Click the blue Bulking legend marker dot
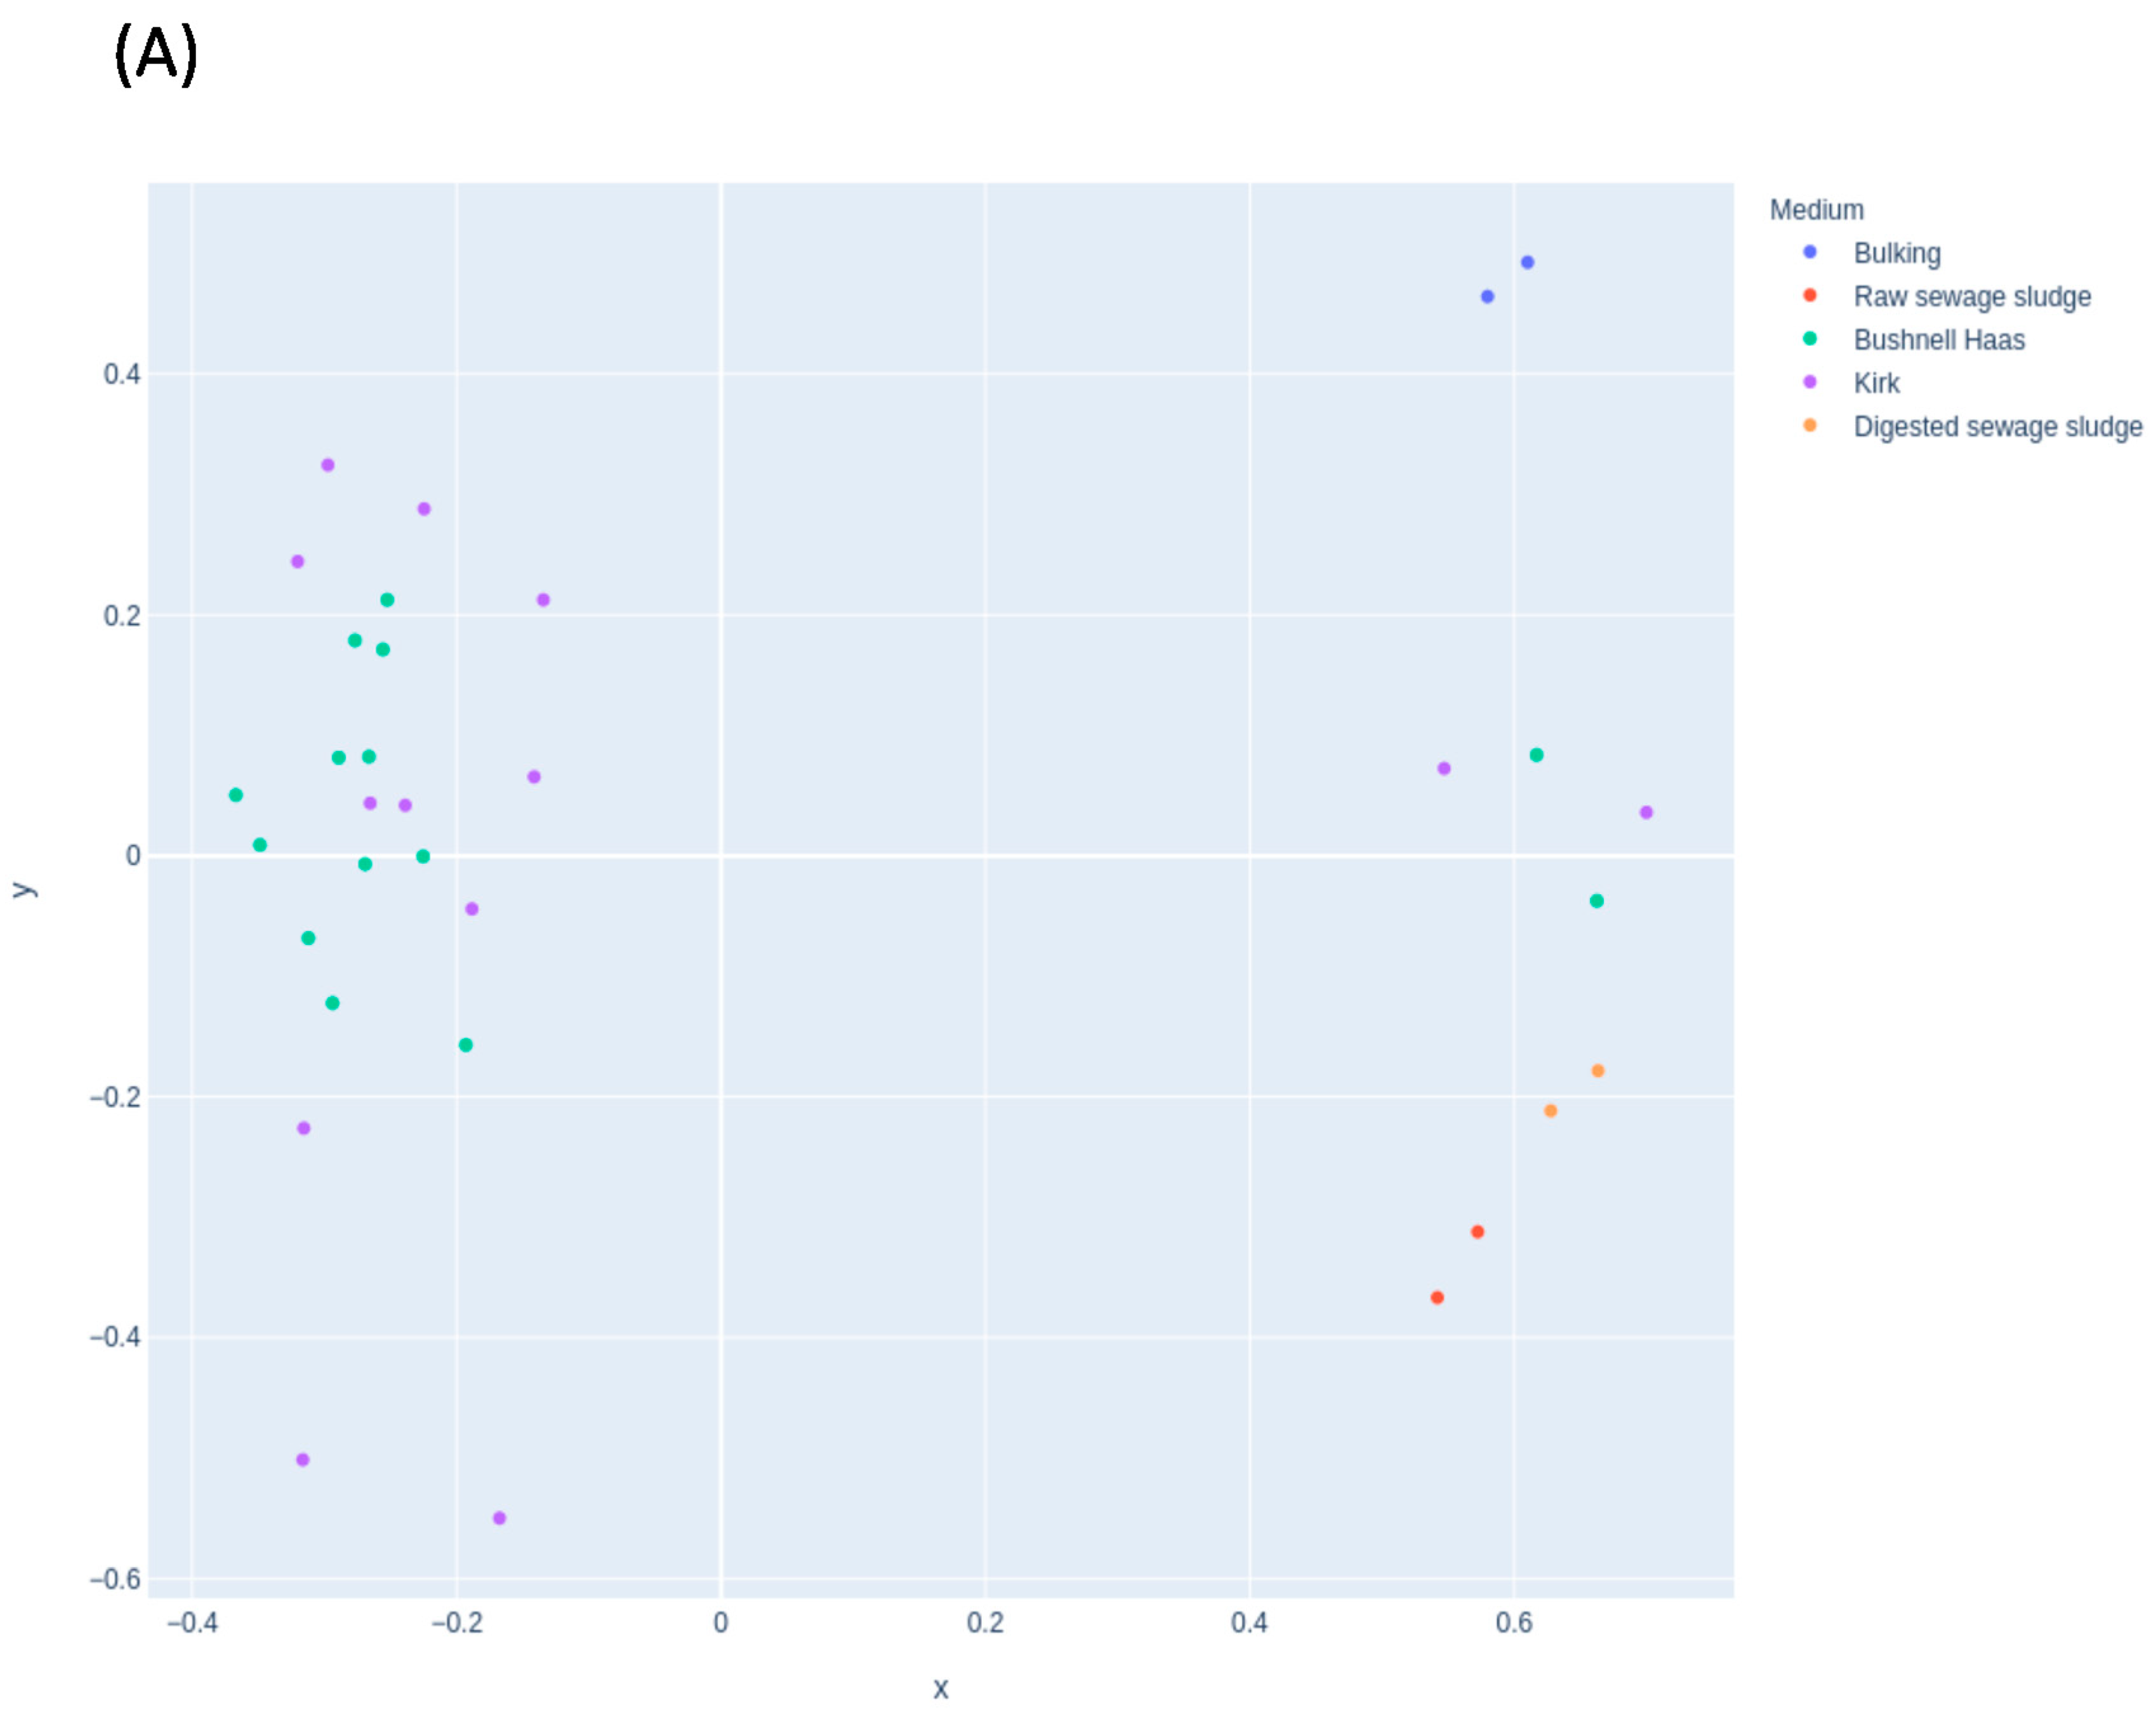This screenshot has height=1720, width=2156. pos(1809,252)
